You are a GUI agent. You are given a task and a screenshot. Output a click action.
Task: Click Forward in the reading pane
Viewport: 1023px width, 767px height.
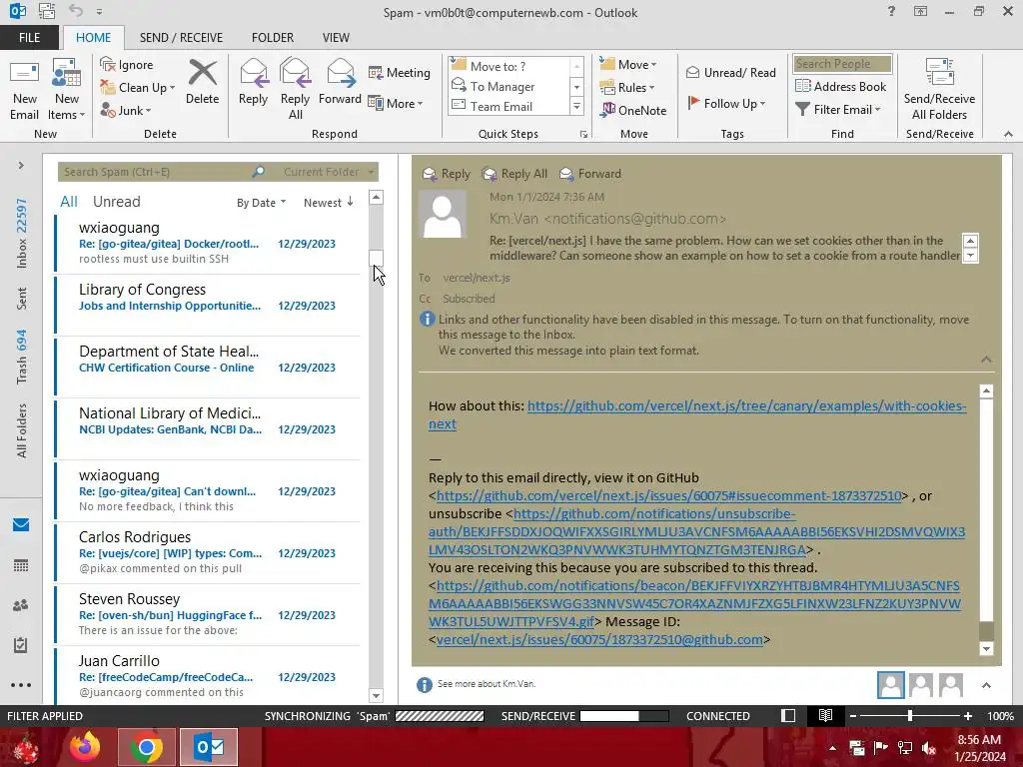click(x=590, y=174)
